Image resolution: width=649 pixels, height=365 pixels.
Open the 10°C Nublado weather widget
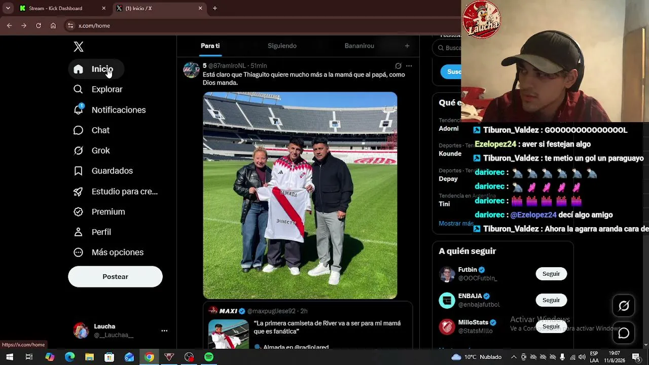pos(476,357)
